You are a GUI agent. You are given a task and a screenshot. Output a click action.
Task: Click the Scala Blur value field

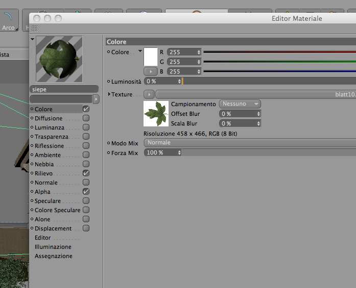tap(238, 123)
